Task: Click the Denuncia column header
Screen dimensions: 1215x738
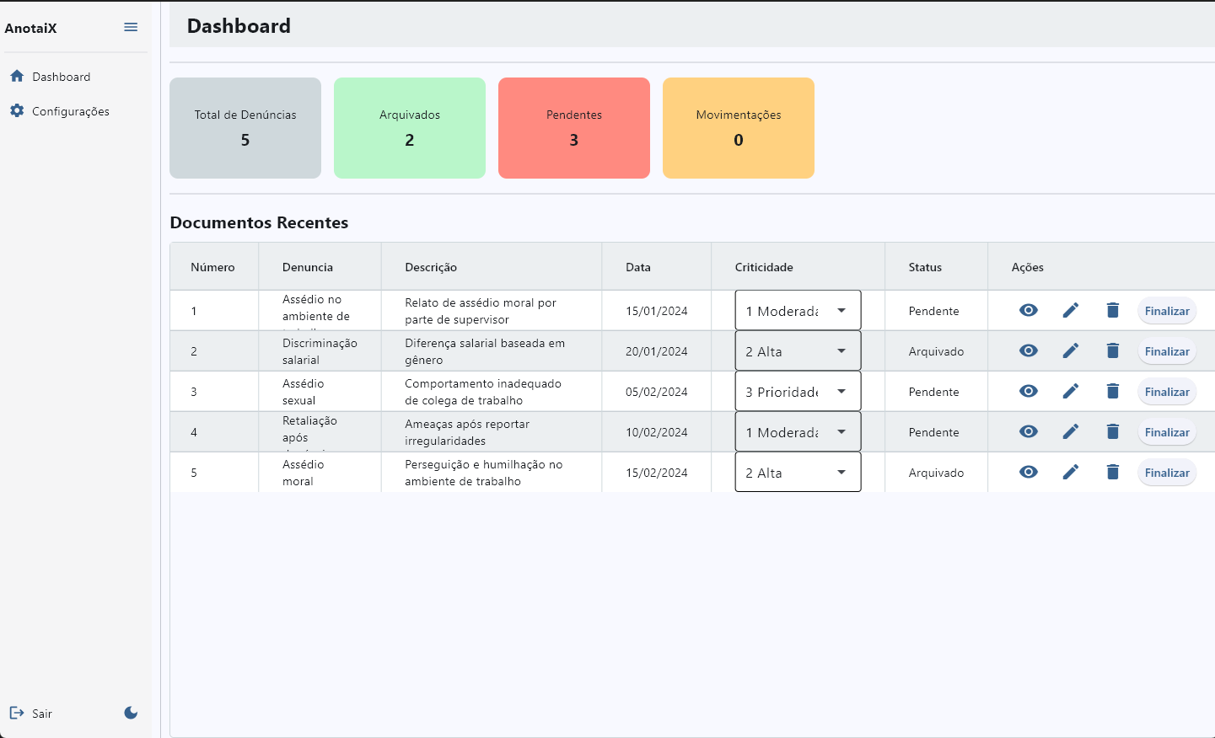Action: pos(308,267)
